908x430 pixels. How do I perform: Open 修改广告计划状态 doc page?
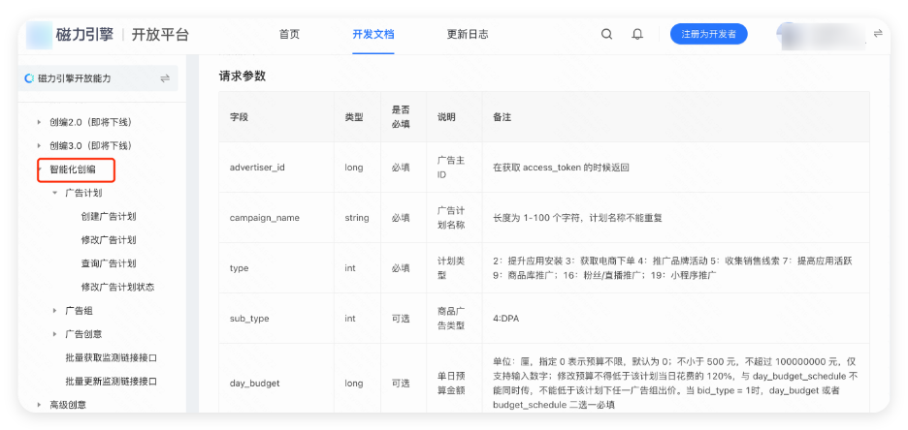tap(118, 288)
